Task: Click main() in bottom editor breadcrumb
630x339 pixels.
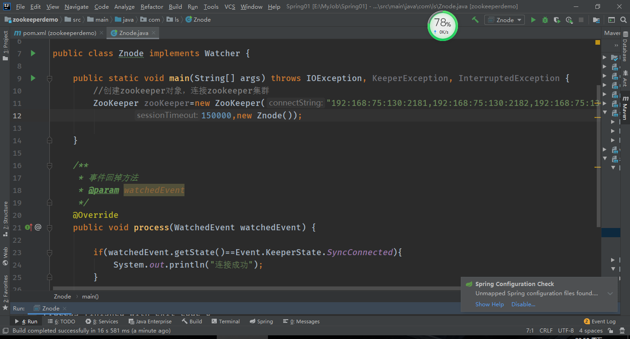Action: pos(90,297)
